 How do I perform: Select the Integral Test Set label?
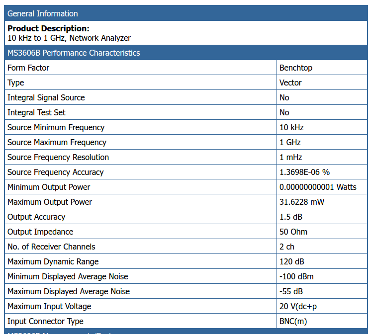(x=36, y=113)
